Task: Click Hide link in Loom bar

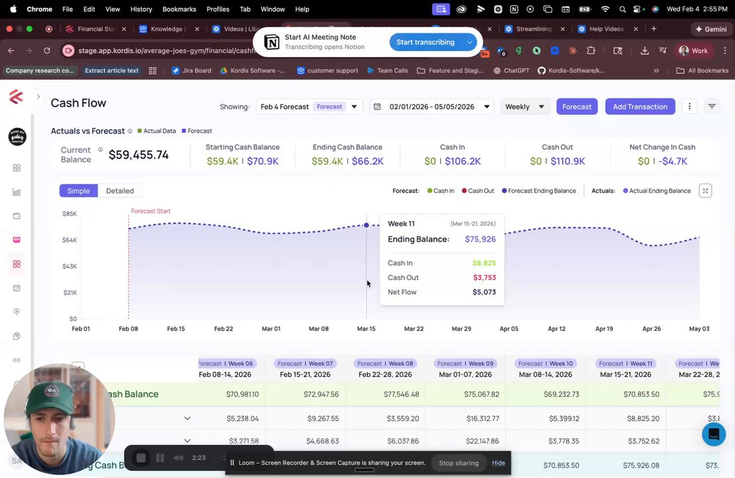Action: pyautogui.click(x=498, y=463)
